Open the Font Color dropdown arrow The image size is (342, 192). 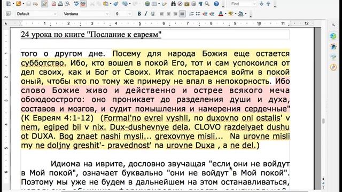(226, 14)
